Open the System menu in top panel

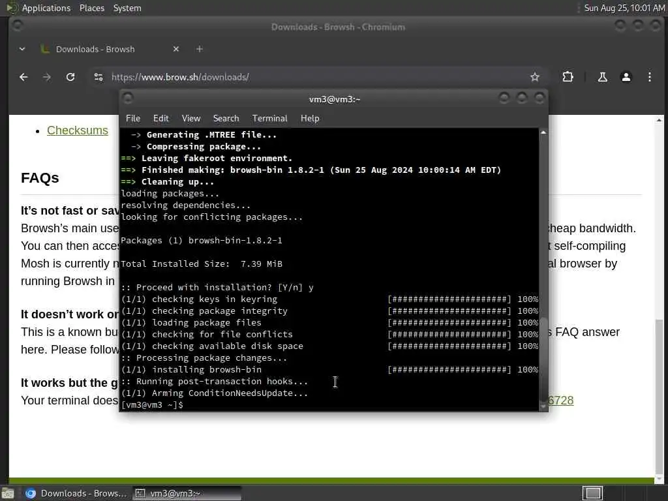click(x=127, y=8)
